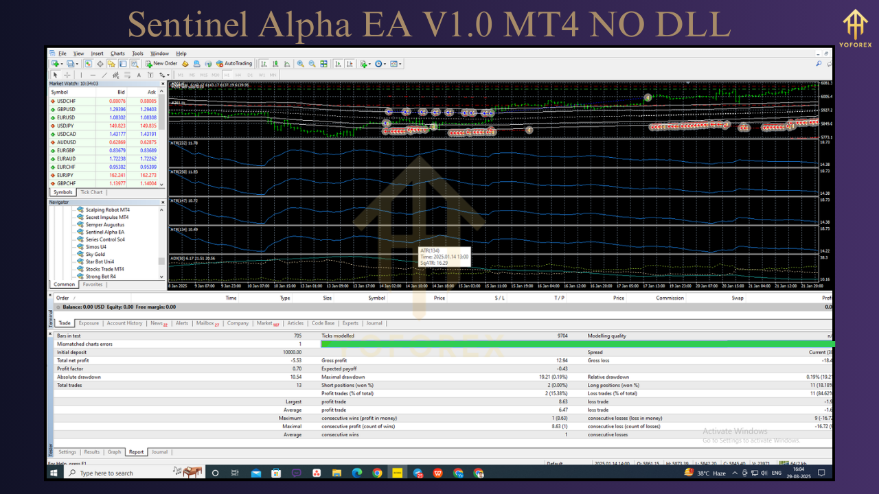Viewport: 879px width, 494px height.
Task: Click the Zoom Out magnifier icon
Action: click(312, 64)
